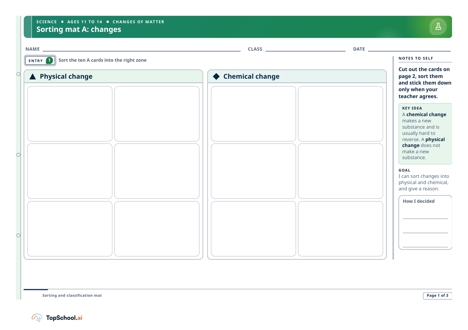The width and height of the screenshot is (468, 330).
Task: Click the "Sorting mat A: changes" title
Action: (x=79, y=29)
